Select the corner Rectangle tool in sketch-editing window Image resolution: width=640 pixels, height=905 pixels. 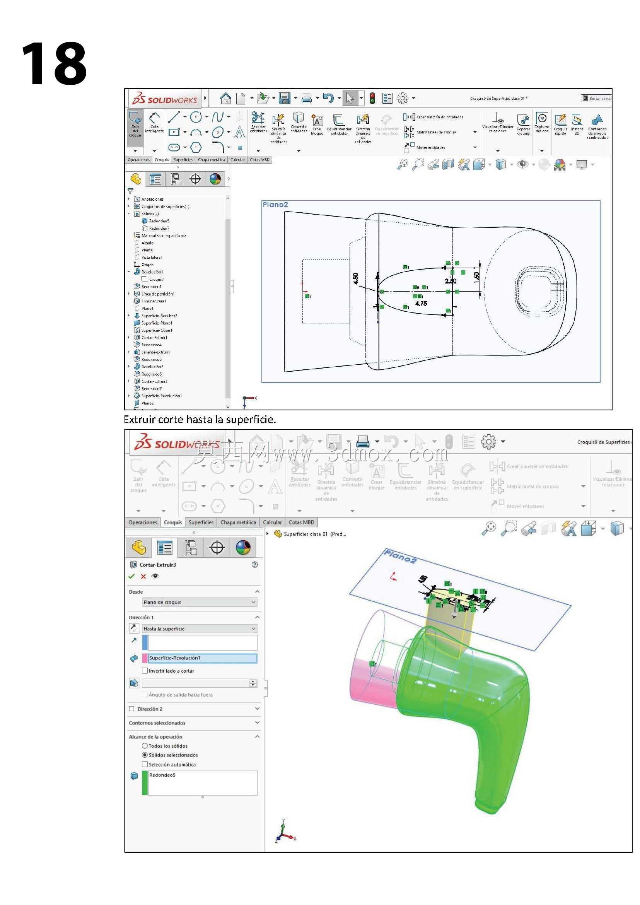click(x=174, y=132)
